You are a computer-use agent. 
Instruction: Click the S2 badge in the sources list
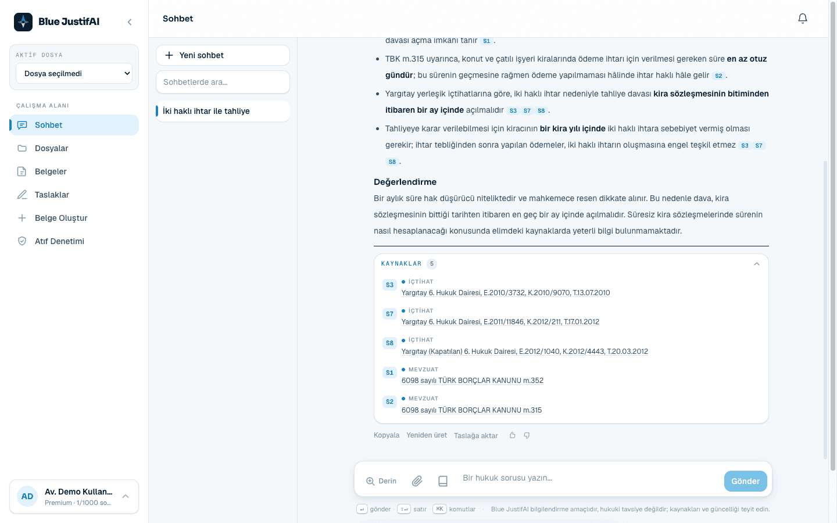point(389,402)
